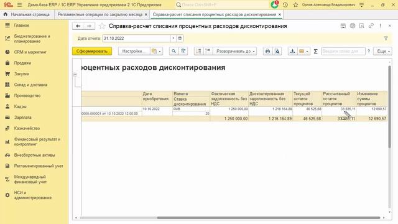Click the 1C logo icon
The image size is (398, 224).
[x=8, y=5]
